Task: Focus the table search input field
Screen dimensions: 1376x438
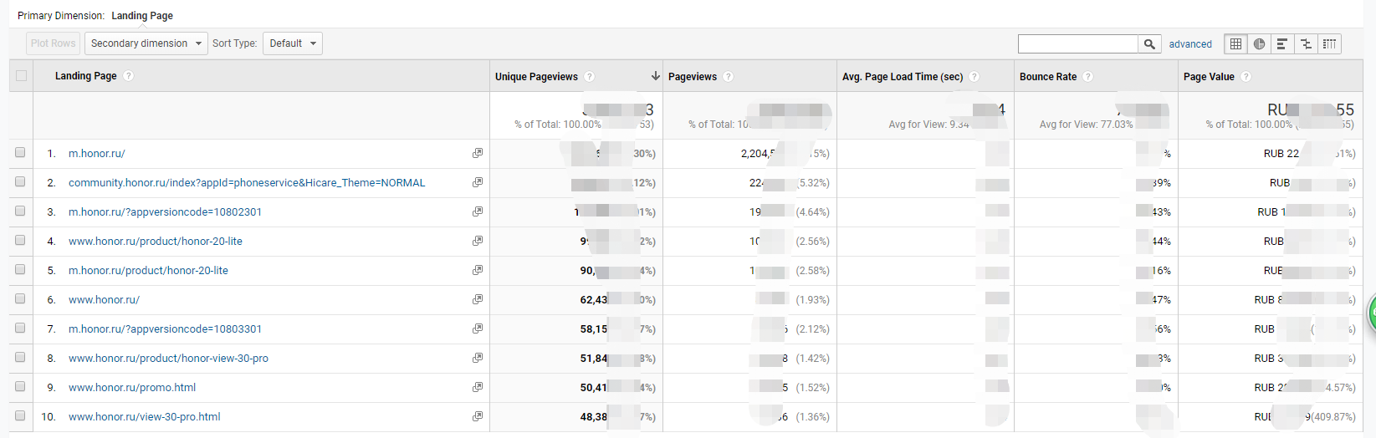Action: pyautogui.click(x=1077, y=44)
